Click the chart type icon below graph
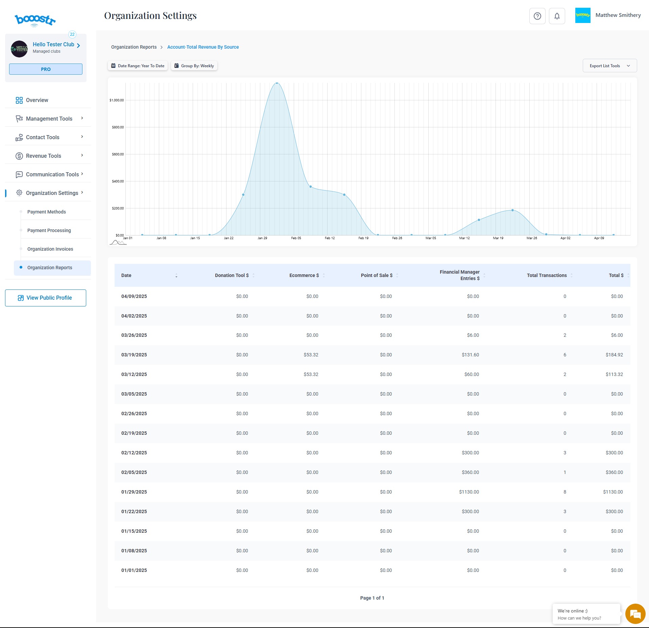The image size is (649, 628). 118,243
